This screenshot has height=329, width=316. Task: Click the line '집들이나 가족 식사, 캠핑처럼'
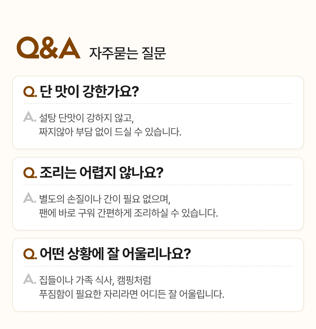95,281
